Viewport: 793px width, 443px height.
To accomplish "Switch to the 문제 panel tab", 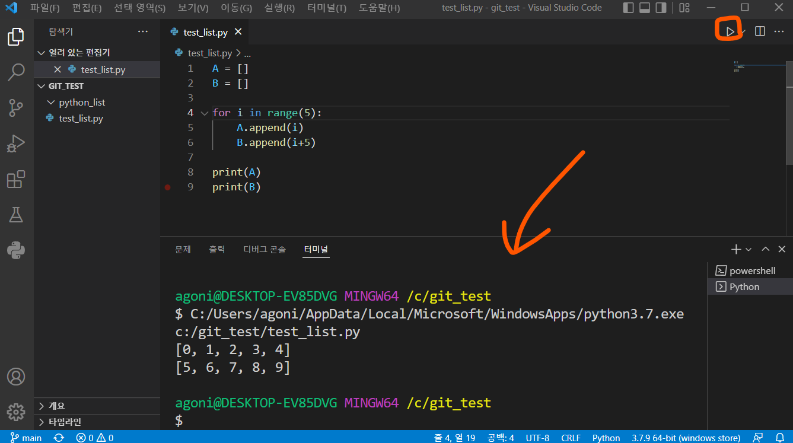I will pyautogui.click(x=183, y=250).
